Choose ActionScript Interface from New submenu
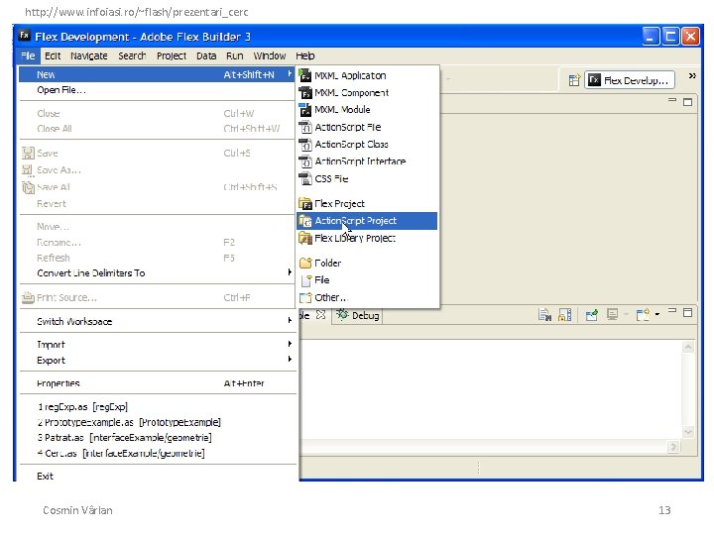 (367, 161)
